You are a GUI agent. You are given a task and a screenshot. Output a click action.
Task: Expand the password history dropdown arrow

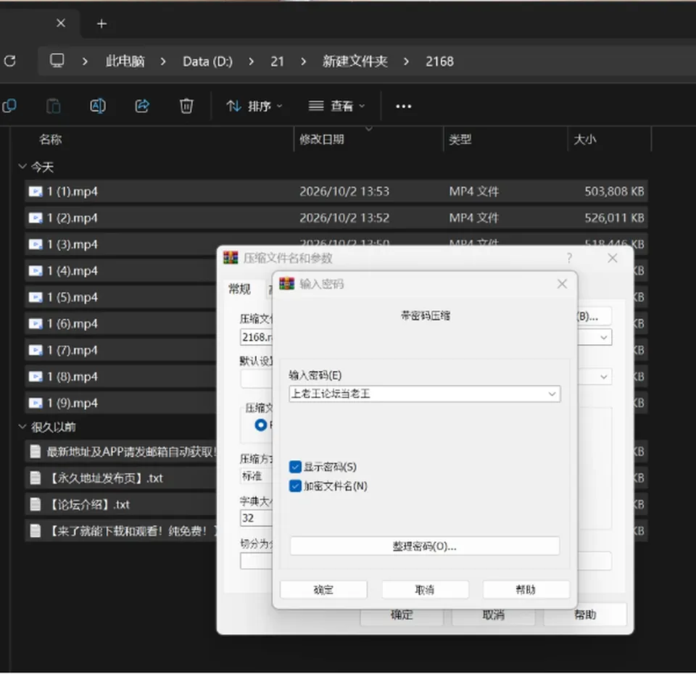552,394
